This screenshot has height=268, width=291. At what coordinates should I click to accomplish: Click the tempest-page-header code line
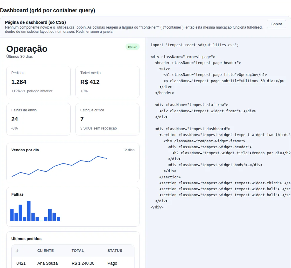coord(198,63)
